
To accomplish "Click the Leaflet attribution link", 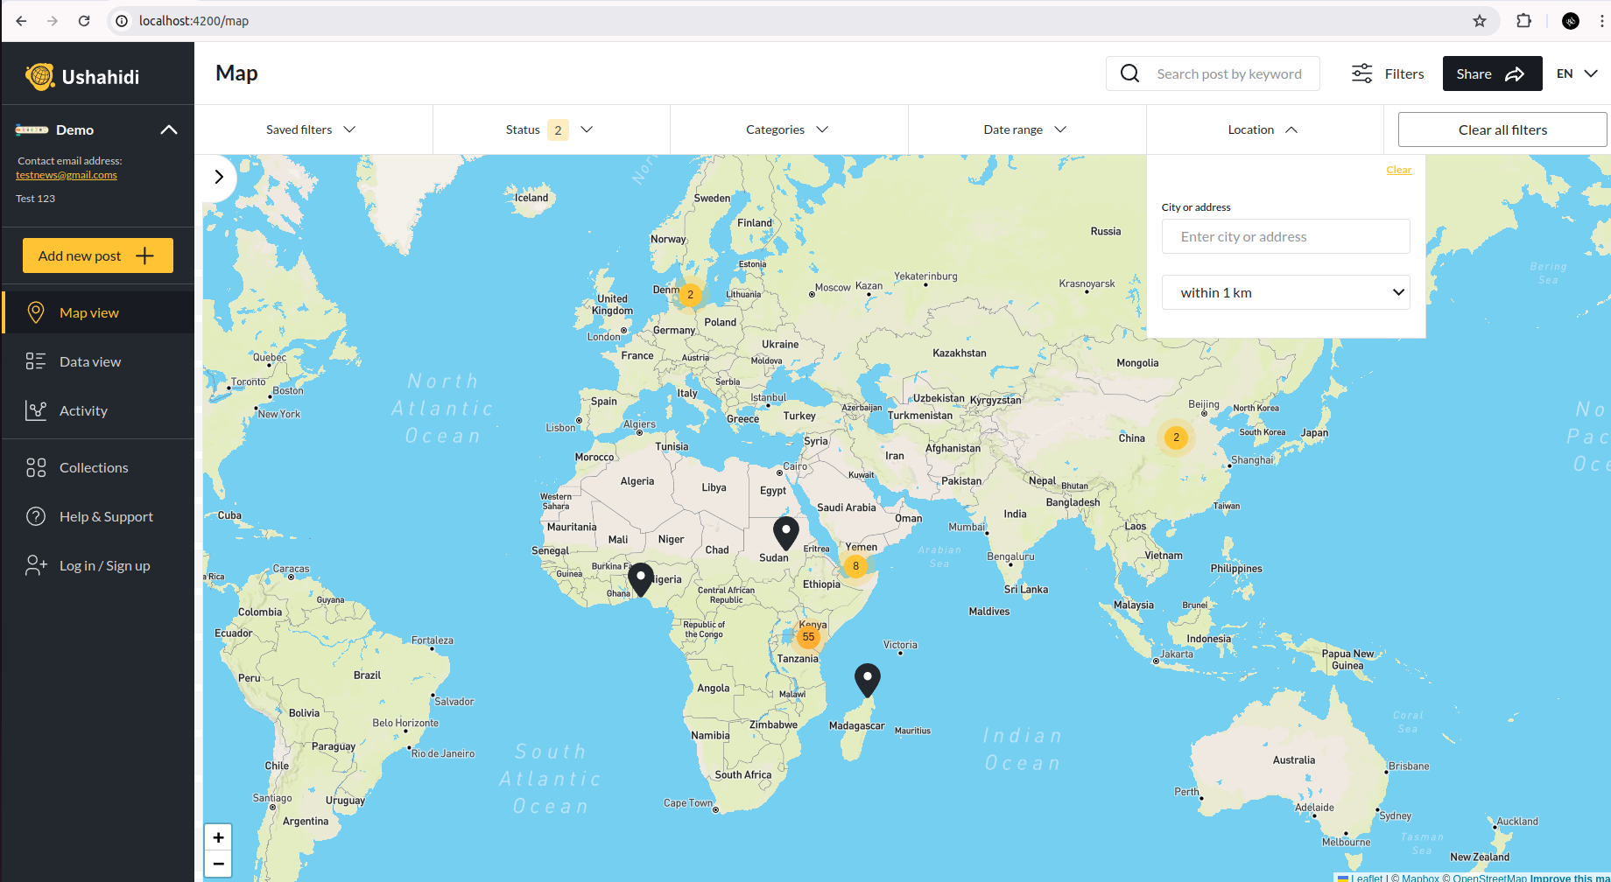I will click(x=1367, y=878).
